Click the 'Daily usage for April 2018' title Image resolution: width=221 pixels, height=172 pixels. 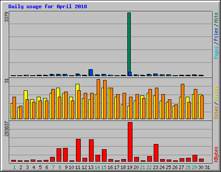47,6
